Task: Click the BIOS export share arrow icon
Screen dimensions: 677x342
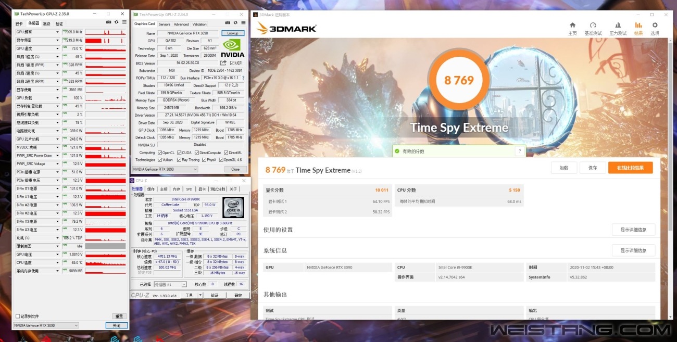Action: pos(223,63)
